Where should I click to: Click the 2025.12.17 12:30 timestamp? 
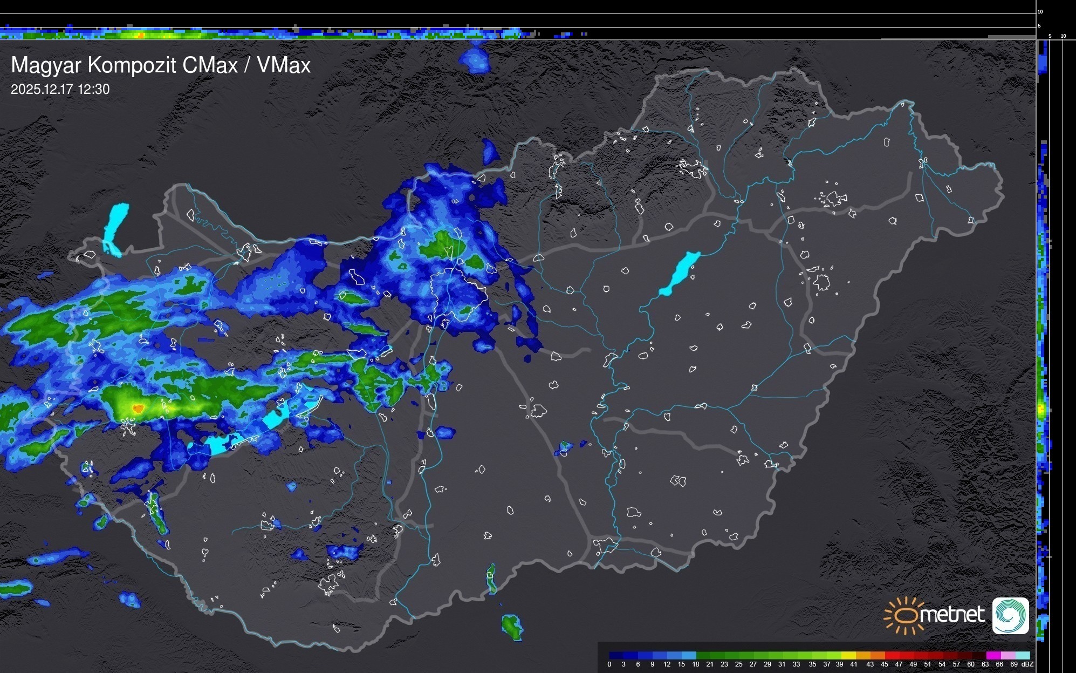60,90
